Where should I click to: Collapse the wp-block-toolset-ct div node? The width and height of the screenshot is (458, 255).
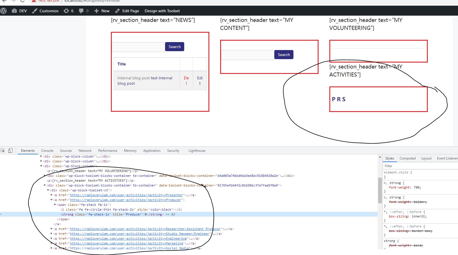point(48,190)
